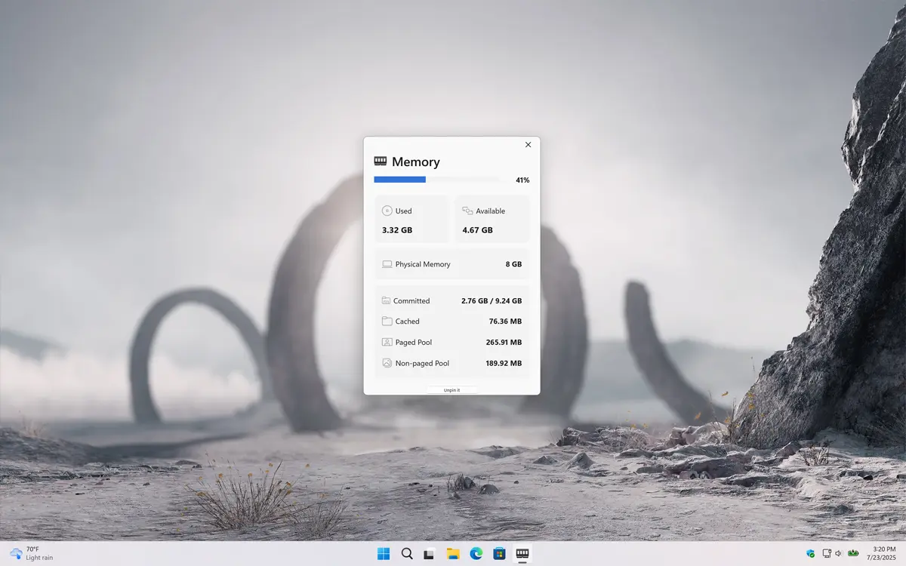
Task: Click the icon beside Available label
Action: (467, 211)
